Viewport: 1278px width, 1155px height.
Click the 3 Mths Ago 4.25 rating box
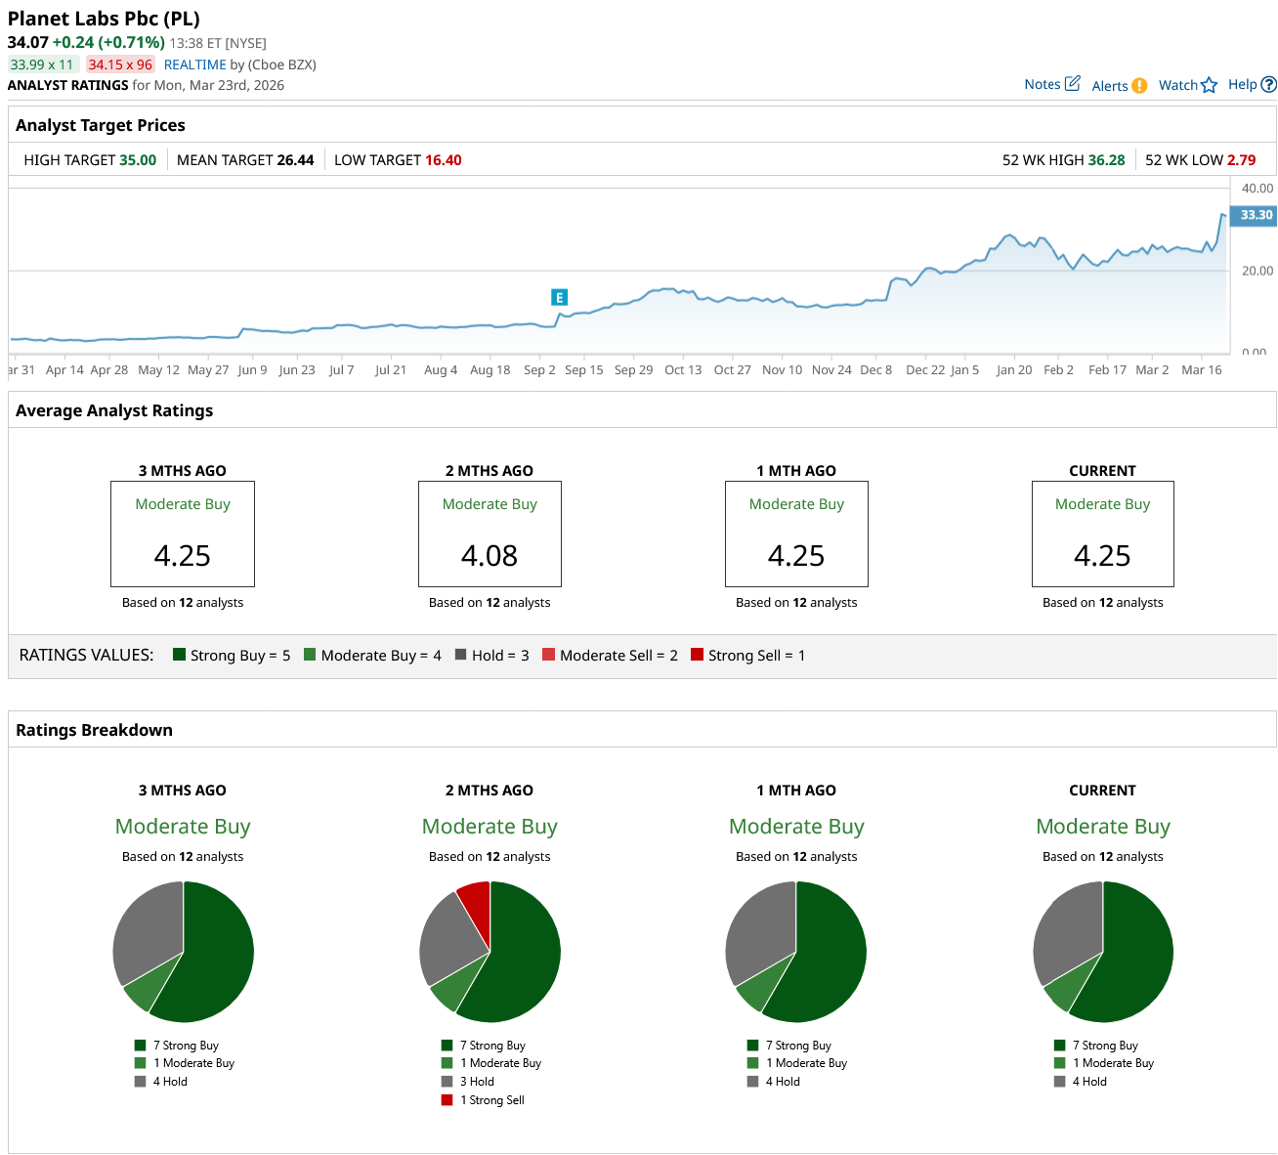pos(183,534)
